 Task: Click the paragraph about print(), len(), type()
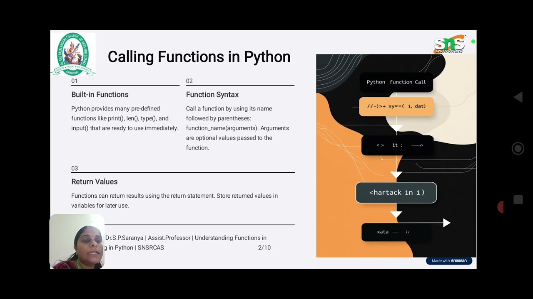[125, 118]
